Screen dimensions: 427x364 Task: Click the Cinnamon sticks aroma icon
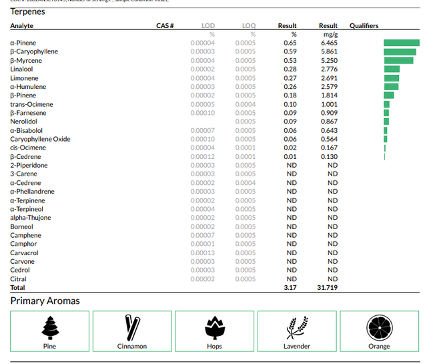click(132, 327)
